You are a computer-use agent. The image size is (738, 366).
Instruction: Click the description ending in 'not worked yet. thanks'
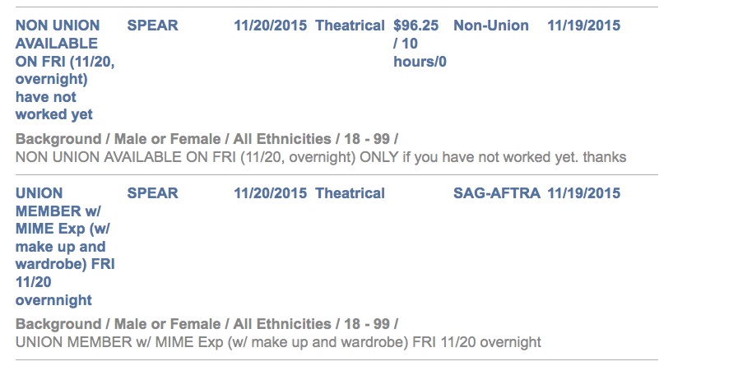click(x=321, y=157)
